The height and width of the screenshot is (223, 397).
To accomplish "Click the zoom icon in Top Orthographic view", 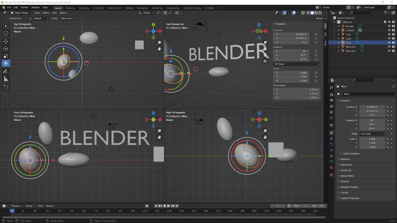I will (x=159, y=42).
